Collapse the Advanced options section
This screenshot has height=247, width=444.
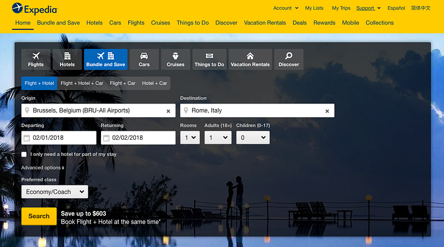(x=43, y=168)
